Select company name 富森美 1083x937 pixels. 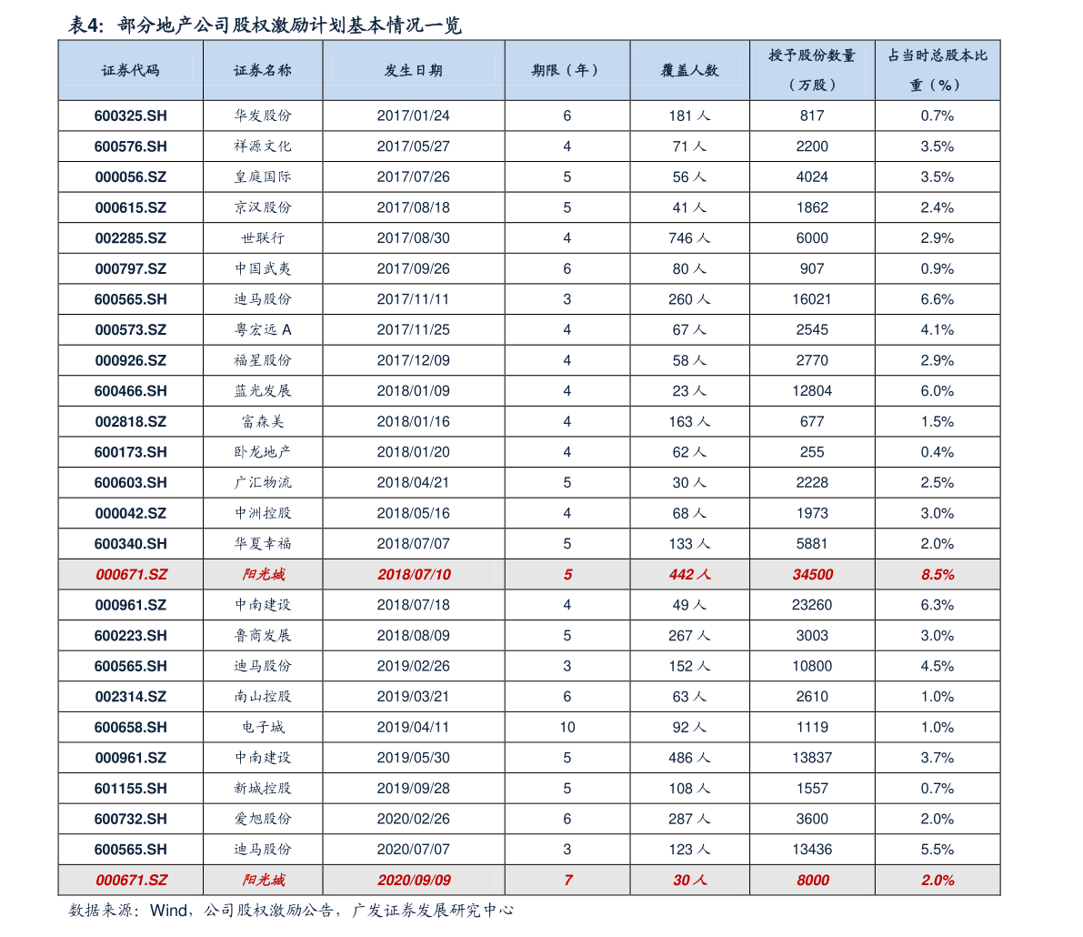point(263,421)
